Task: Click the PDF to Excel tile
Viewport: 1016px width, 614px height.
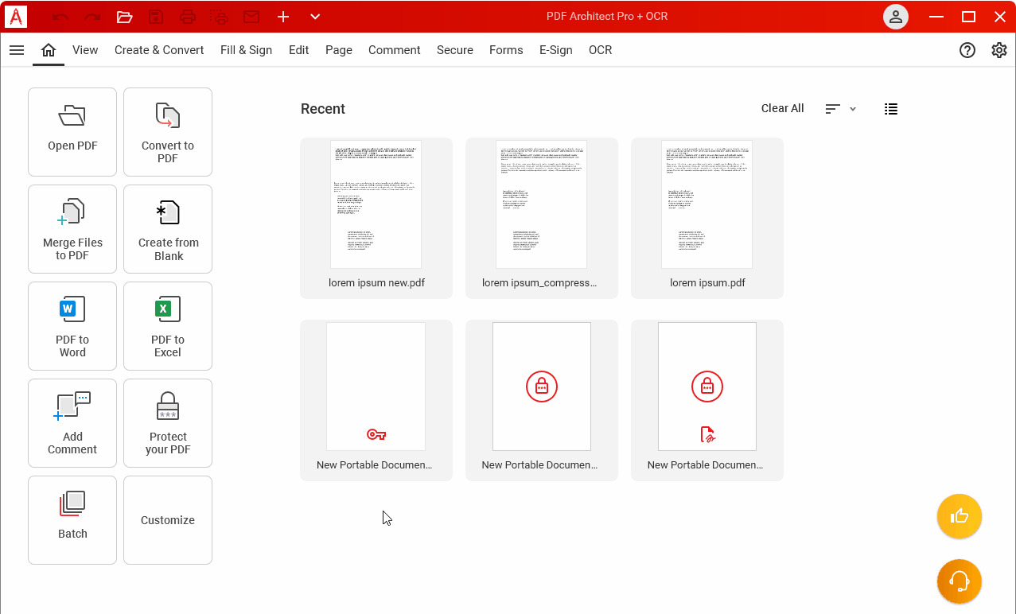Action: 168,326
